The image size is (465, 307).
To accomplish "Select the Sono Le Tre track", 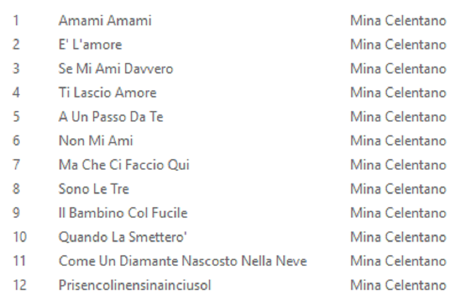I will (94, 189).
